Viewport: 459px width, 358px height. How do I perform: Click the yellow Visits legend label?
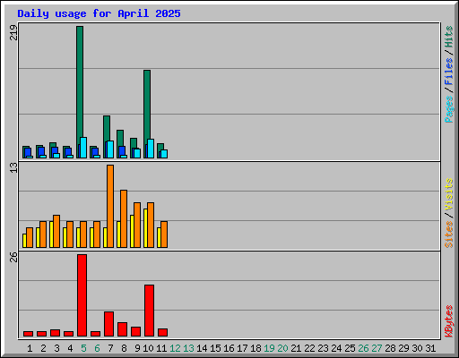448,194
